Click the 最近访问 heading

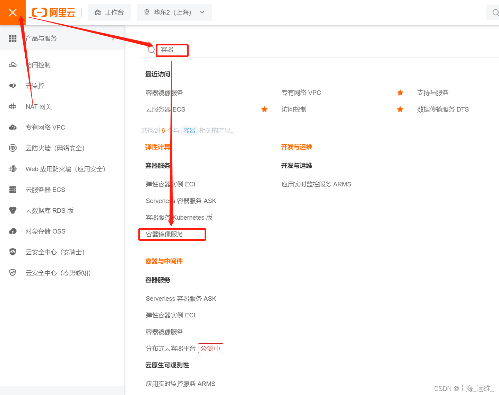tap(158, 74)
